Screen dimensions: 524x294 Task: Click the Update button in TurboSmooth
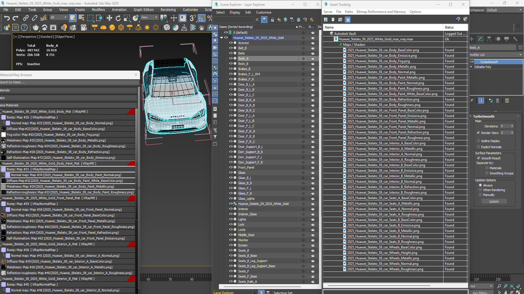coord(494,201)
